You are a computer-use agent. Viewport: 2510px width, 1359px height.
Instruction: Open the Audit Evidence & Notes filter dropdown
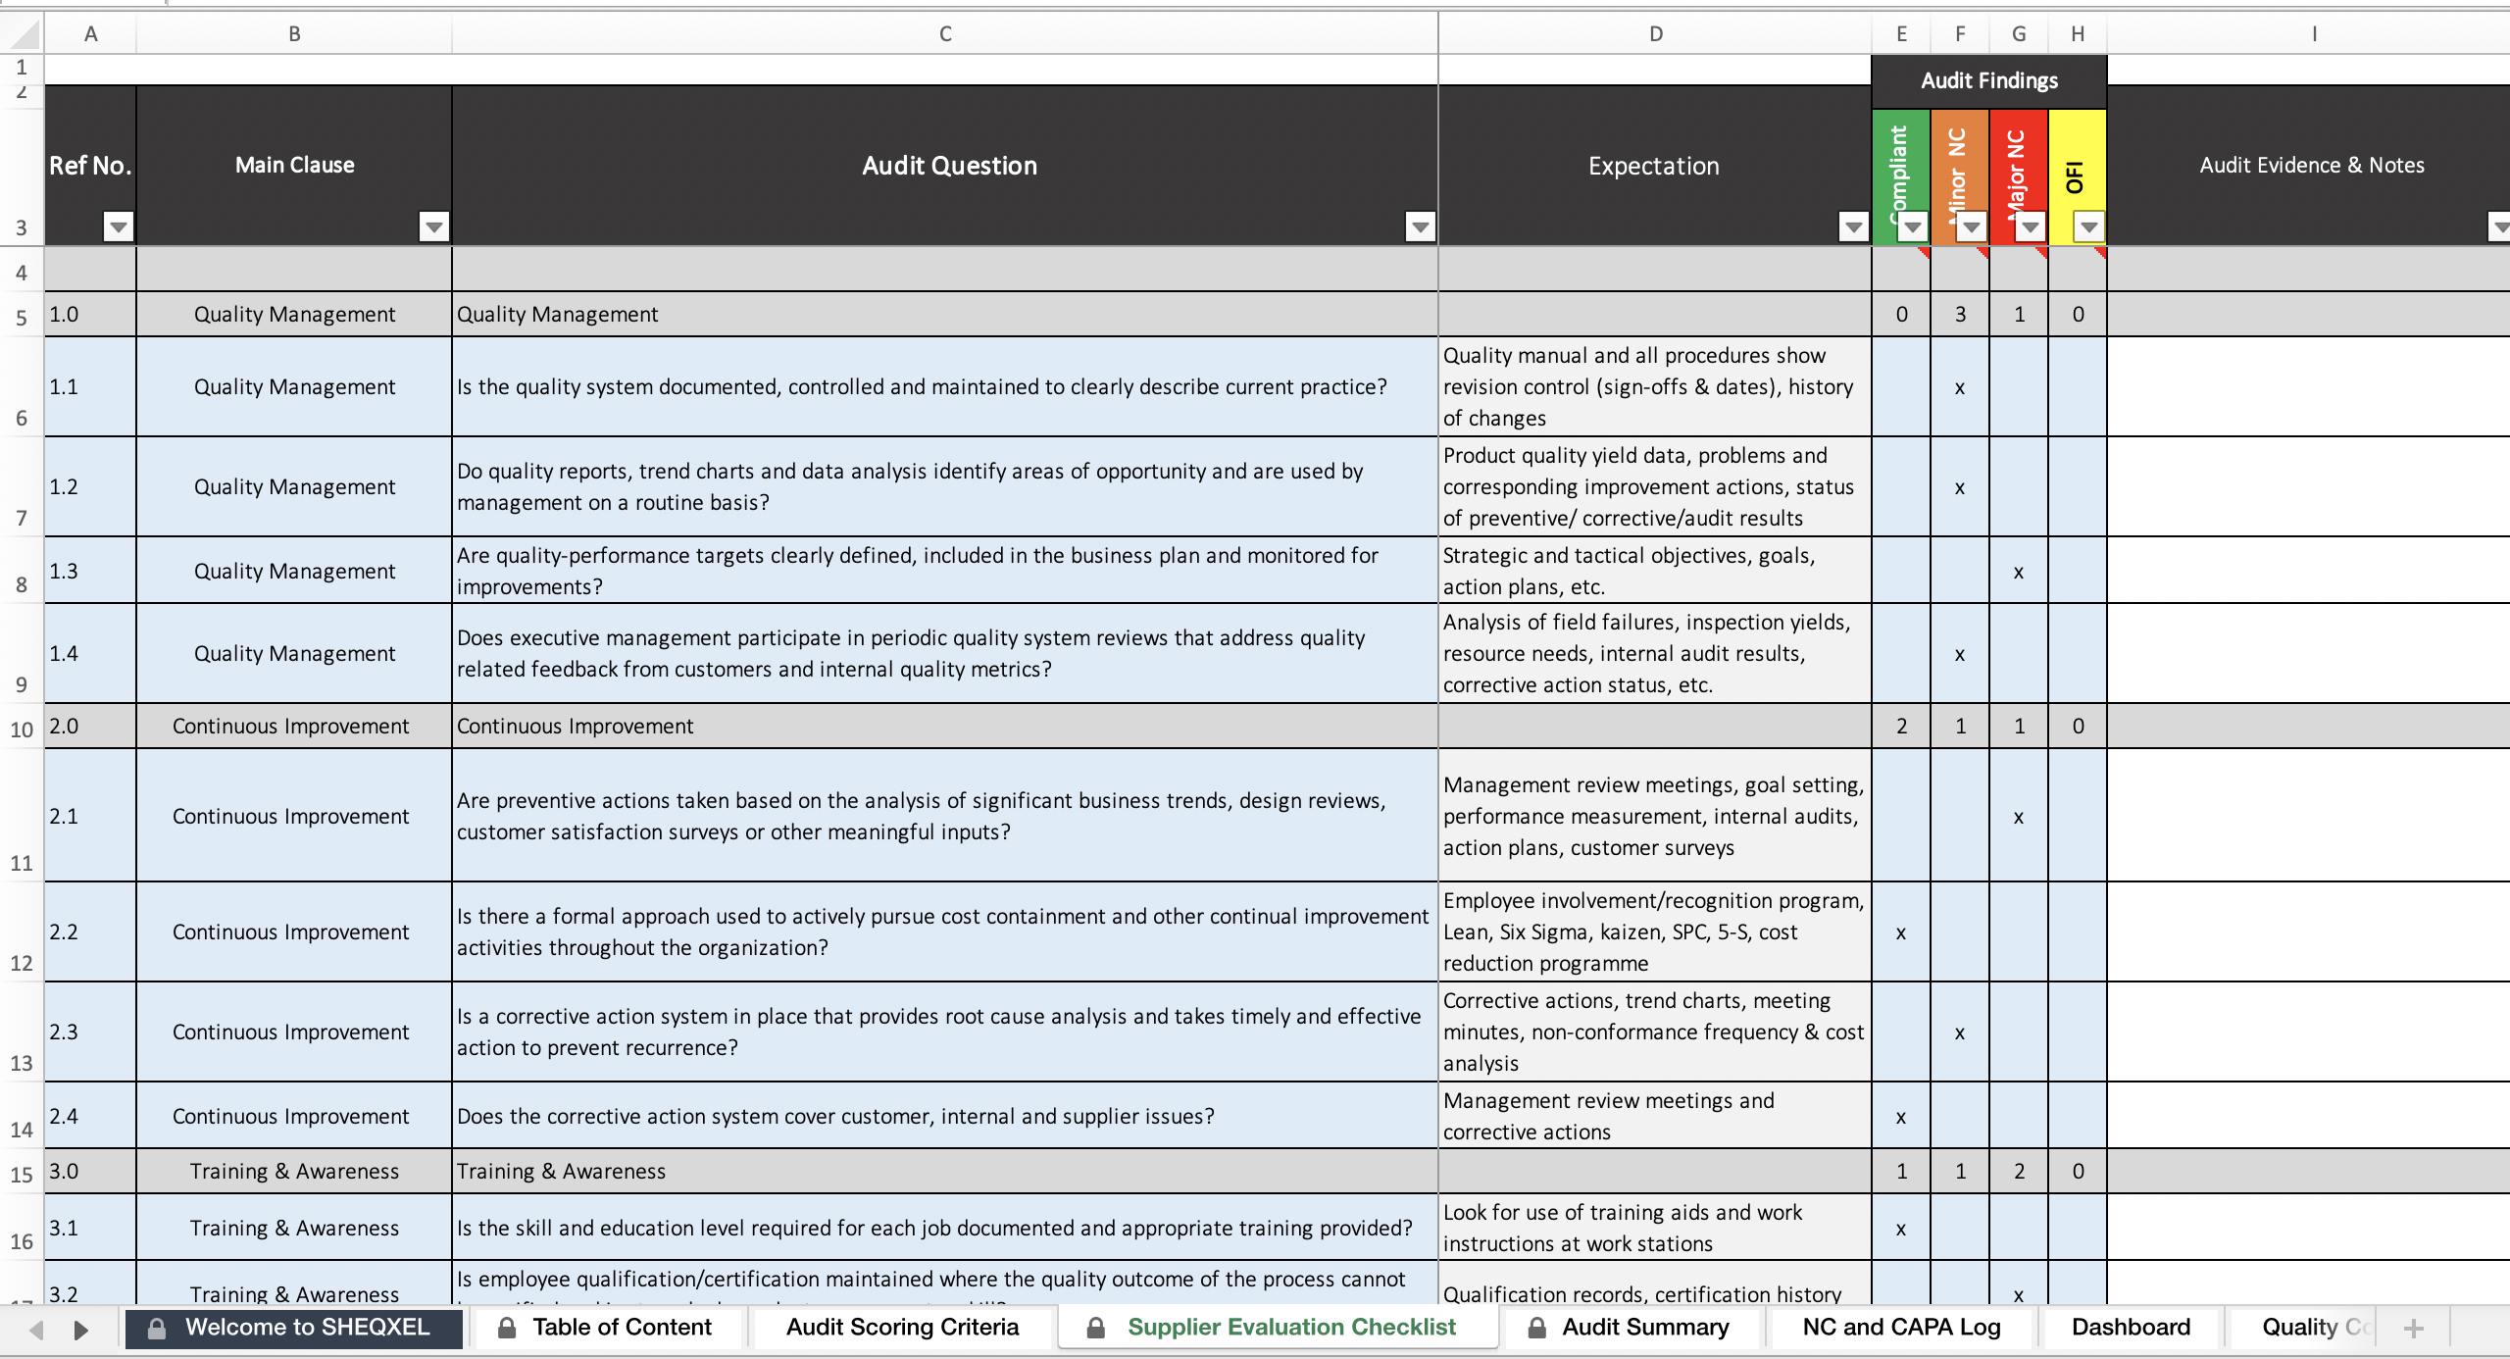click(2500, 227)
